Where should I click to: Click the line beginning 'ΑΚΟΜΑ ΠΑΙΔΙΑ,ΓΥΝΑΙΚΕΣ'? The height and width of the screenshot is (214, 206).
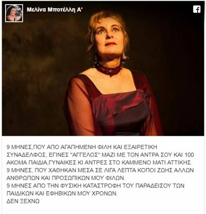(x=99, y=162)
